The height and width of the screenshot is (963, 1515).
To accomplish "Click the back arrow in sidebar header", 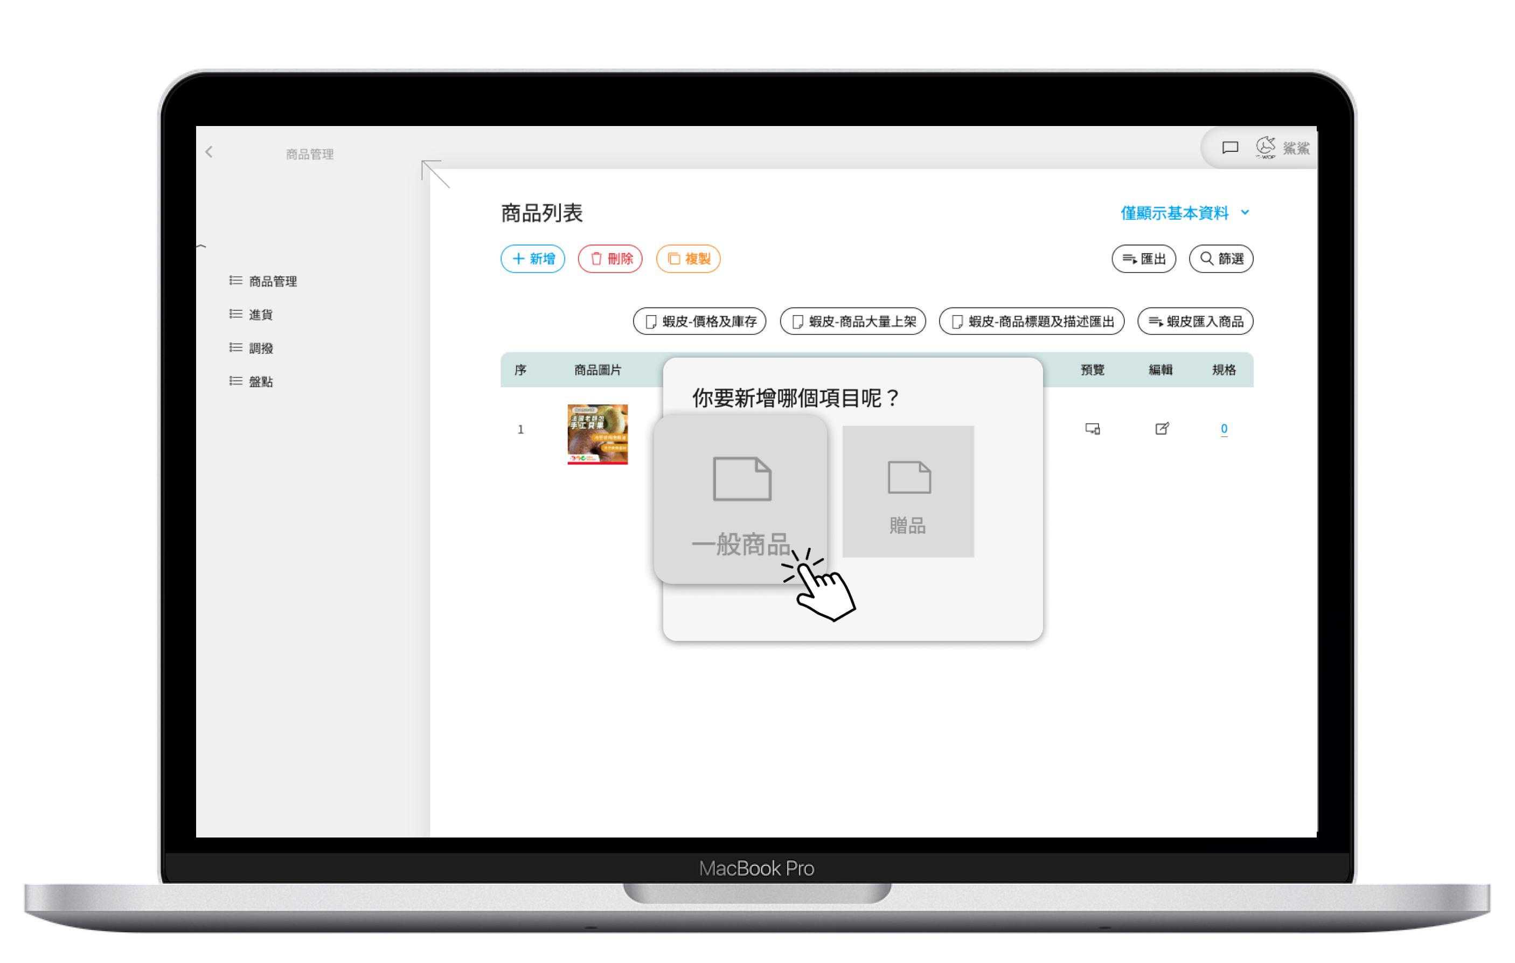I will click(210, 151).
